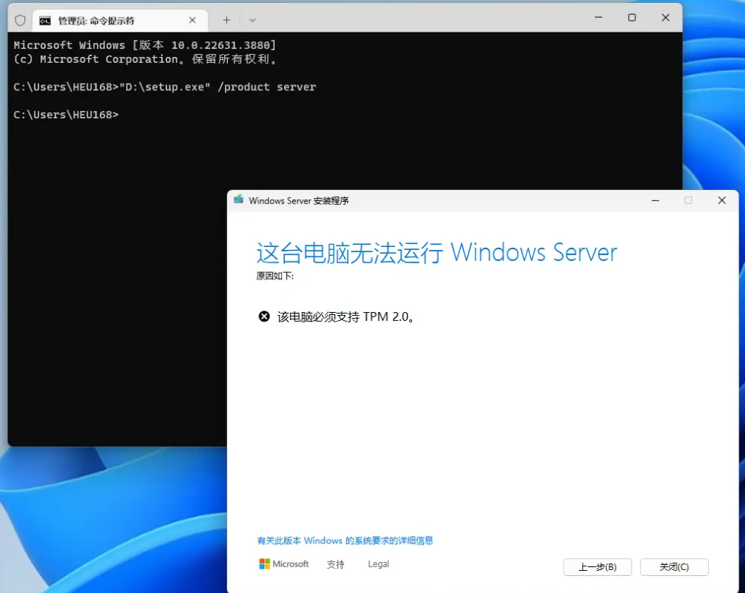Click the 这台电脑无法运行 Windows Server heading

click(436, 252)
